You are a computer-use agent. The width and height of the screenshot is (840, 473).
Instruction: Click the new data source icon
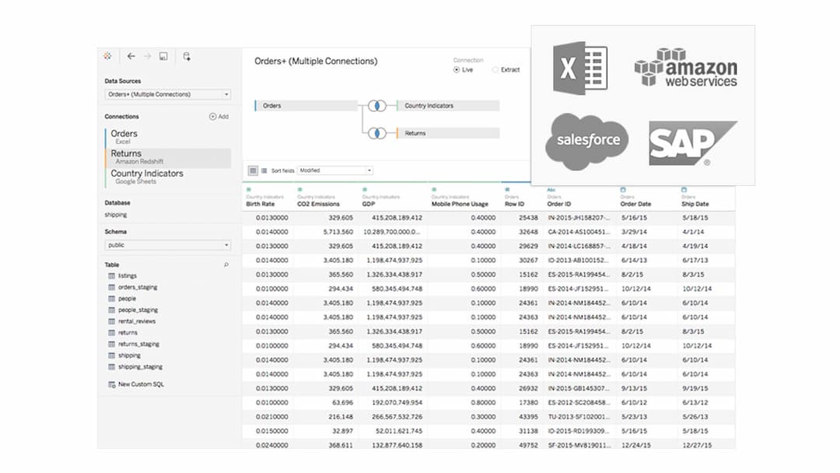click(185, 55)
